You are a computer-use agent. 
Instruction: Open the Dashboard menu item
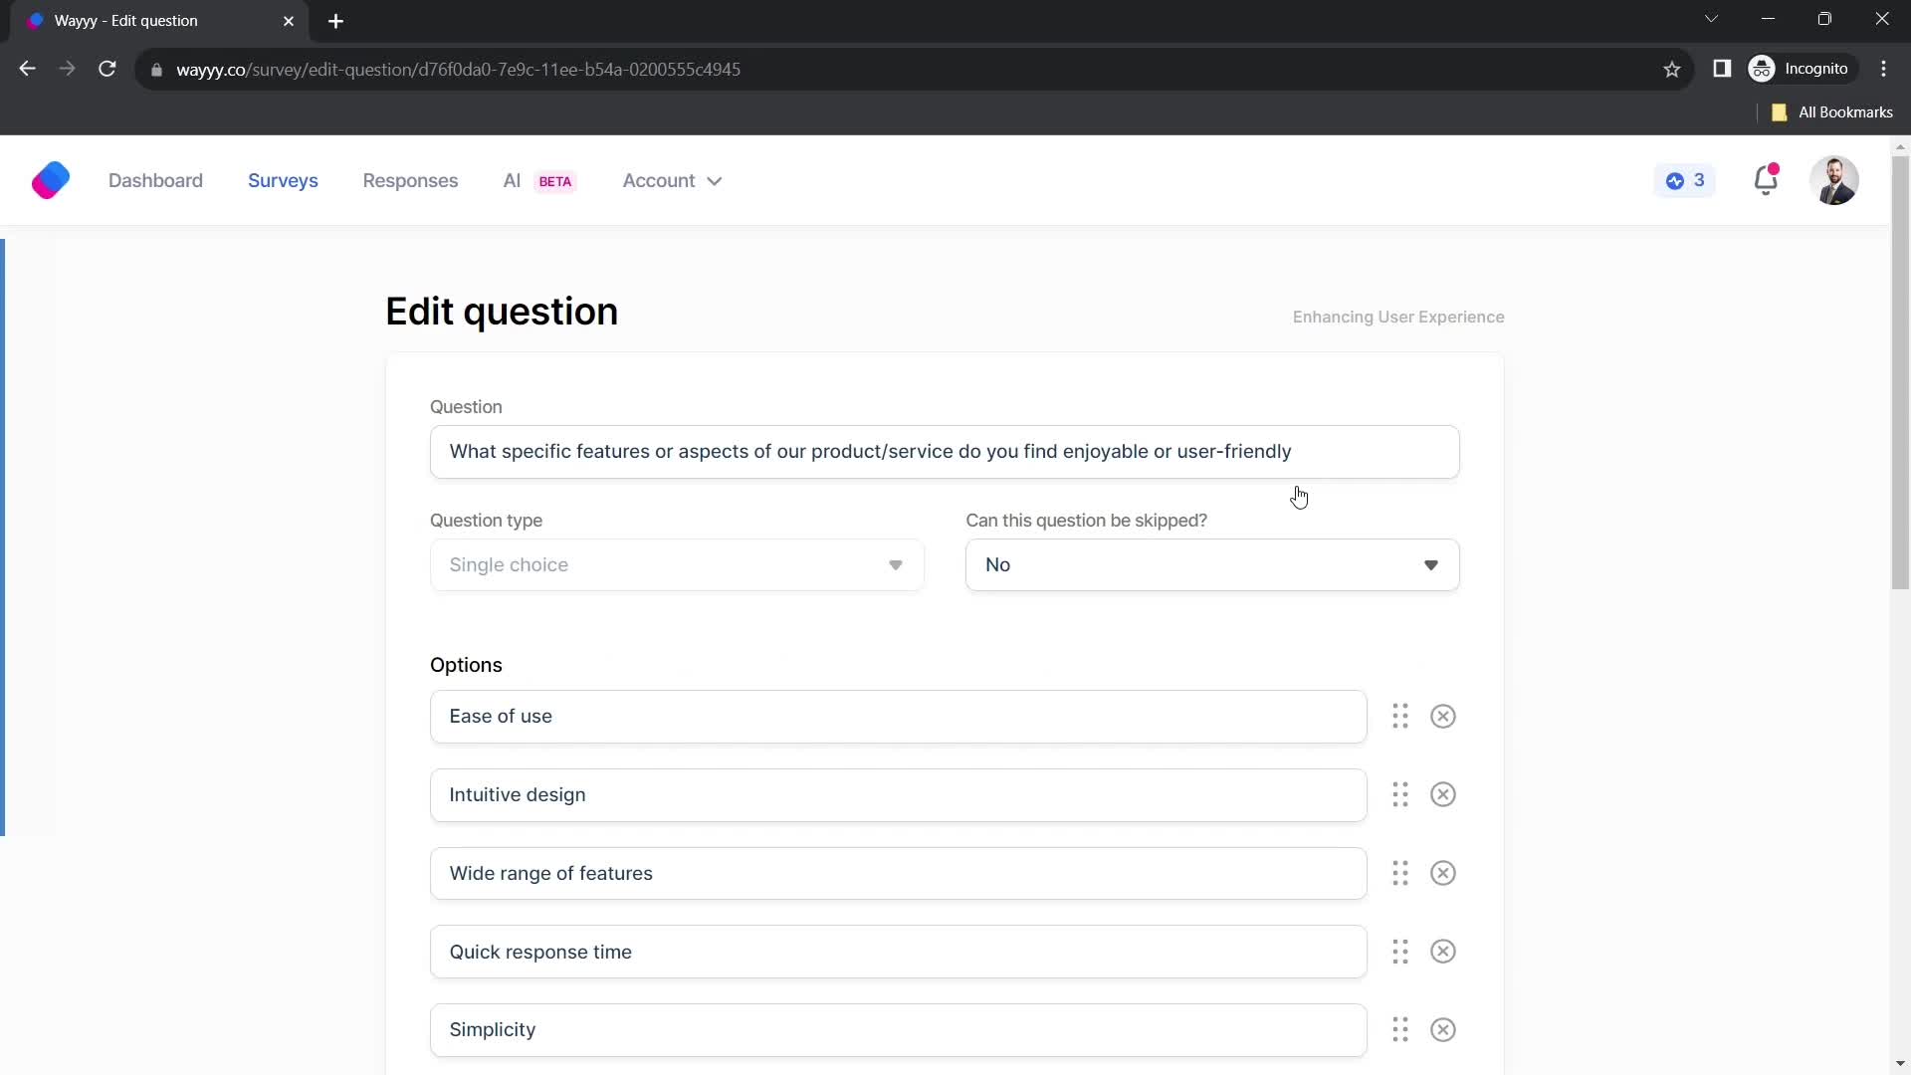[156, 180]
